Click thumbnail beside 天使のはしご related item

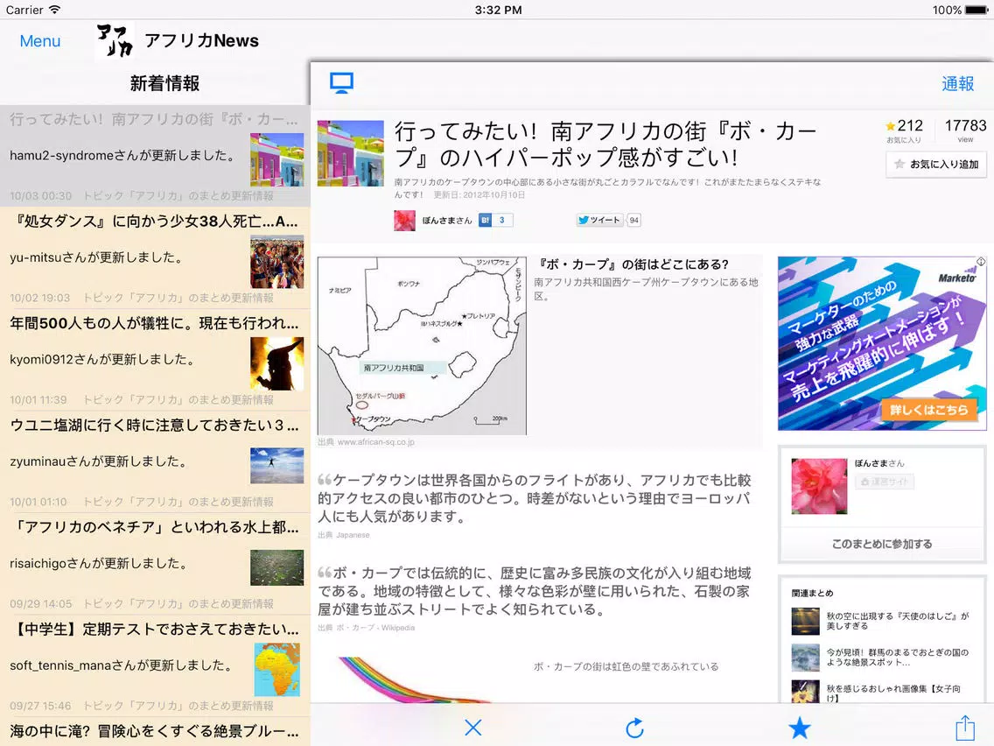point(806,621)
